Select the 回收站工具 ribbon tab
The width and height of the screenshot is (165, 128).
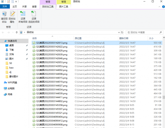[x=48, y=7]
